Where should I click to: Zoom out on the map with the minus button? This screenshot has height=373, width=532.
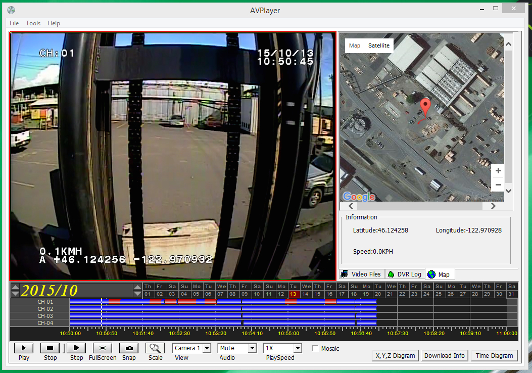point(498,184)
